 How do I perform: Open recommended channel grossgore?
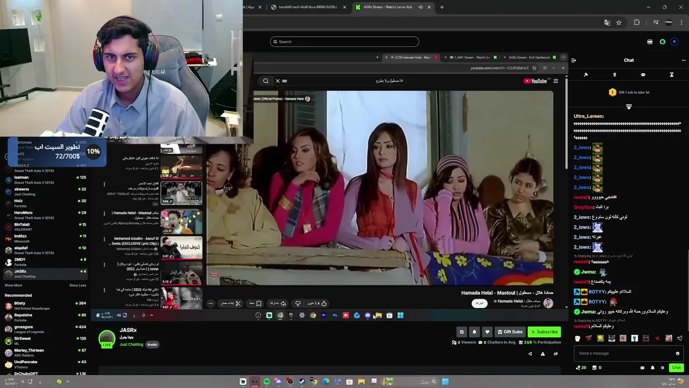click(45, 329)
